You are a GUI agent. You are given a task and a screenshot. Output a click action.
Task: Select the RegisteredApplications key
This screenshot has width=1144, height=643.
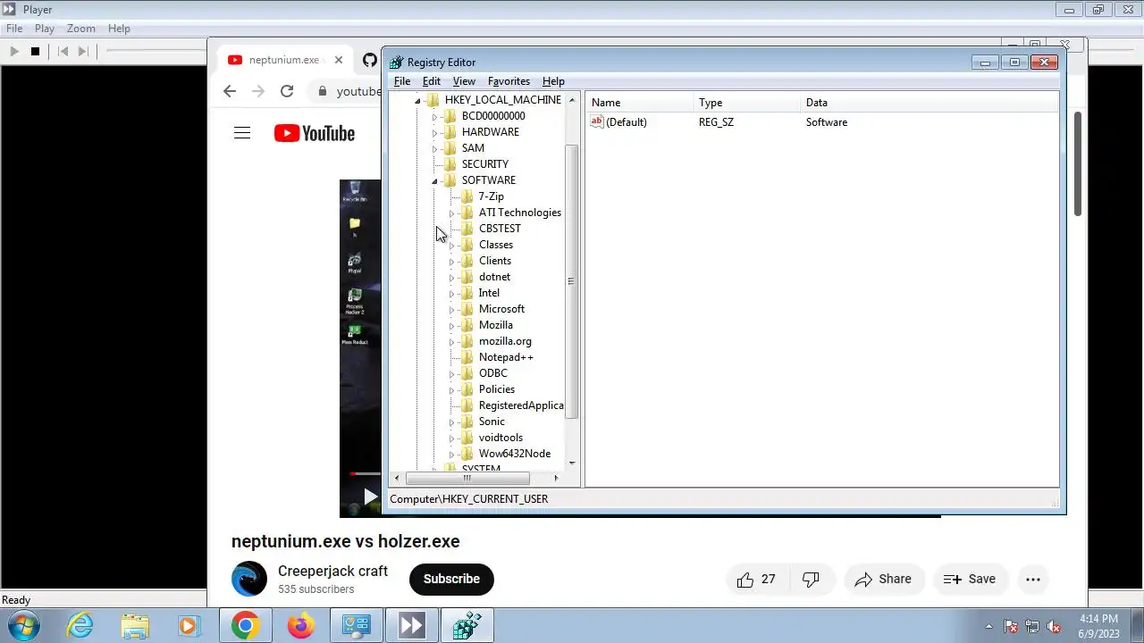(x=521, y=405)
